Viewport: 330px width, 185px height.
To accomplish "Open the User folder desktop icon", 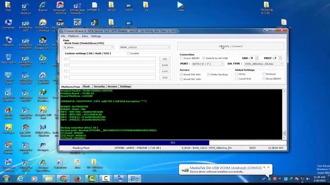I will [x=8, y=6].
